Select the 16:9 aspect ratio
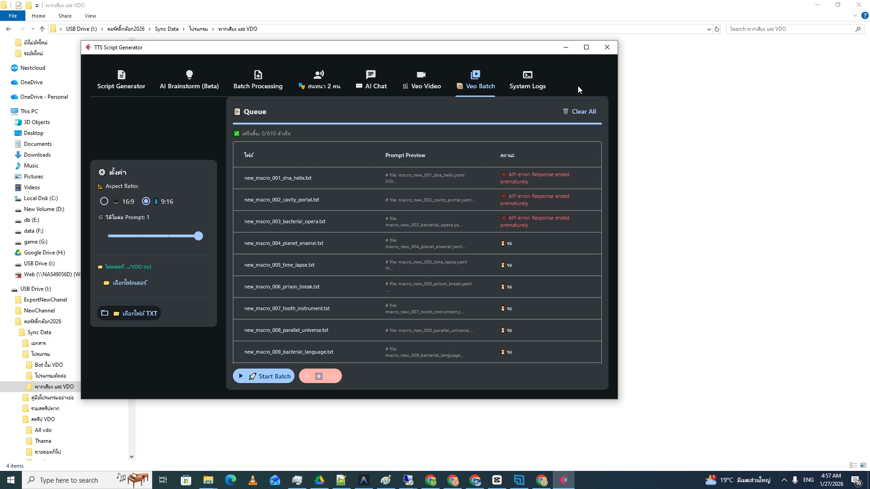870x489 pixels. [x=104, y=201]
